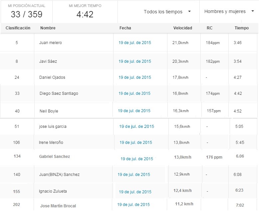Open the Todos los tiempos dropdown
The image size is (259, 213).
tap(167, 12)
